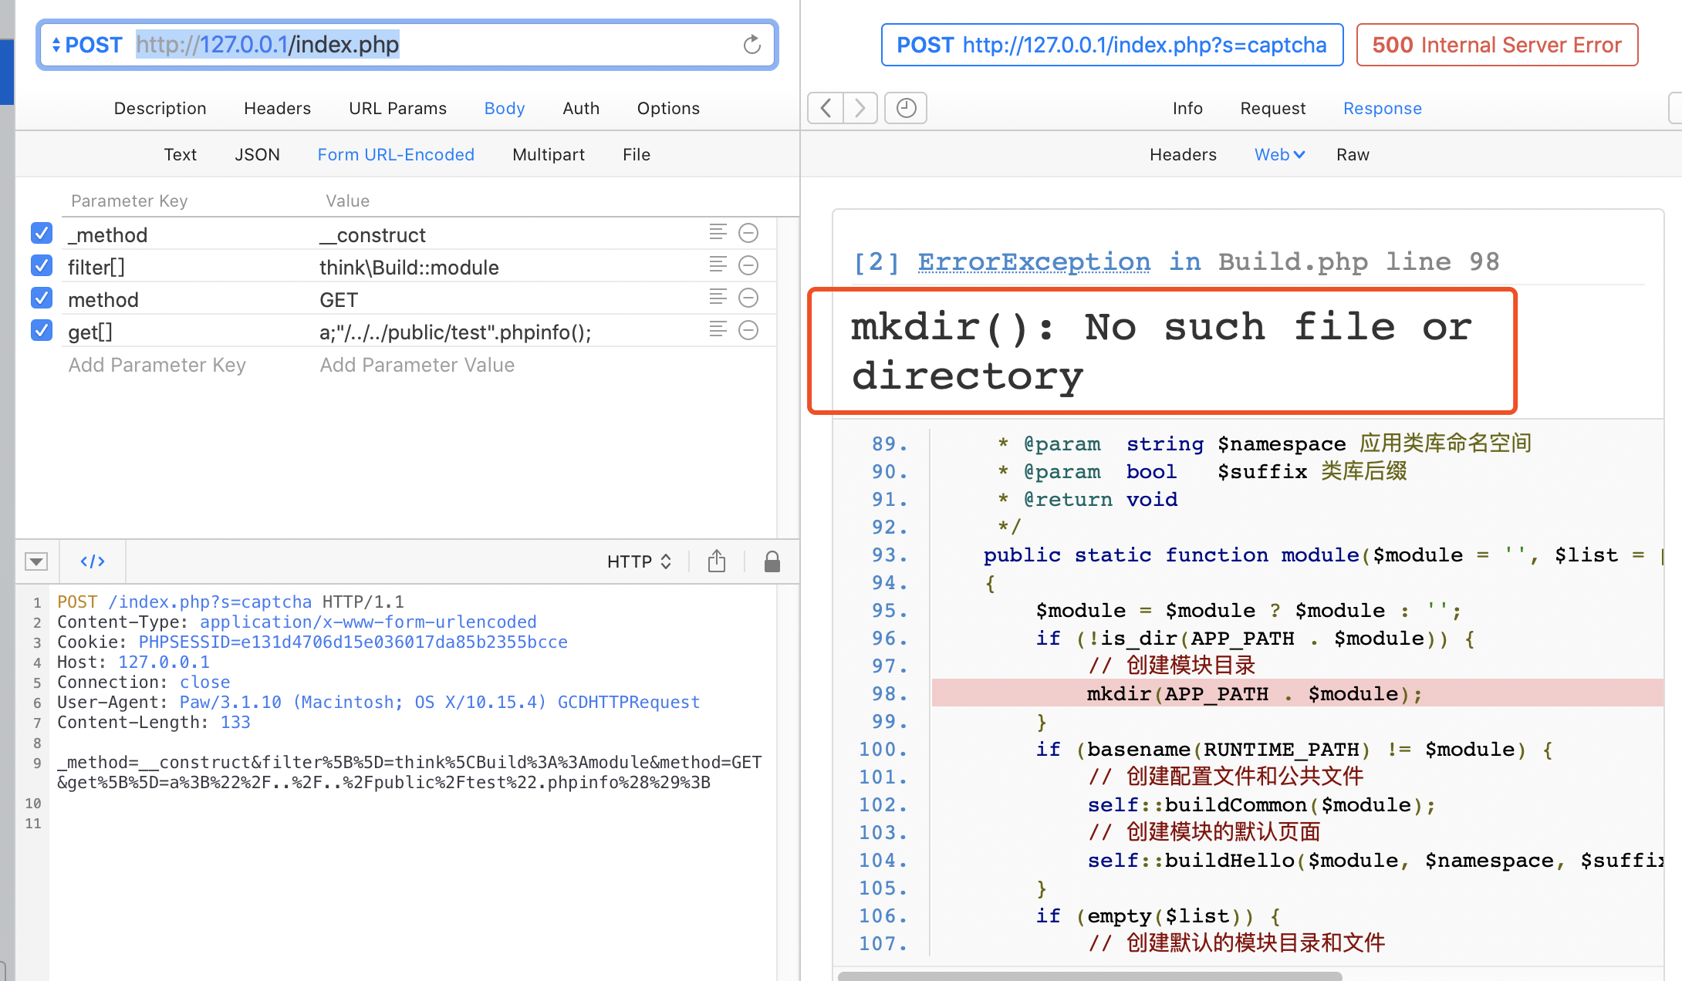Screen dimensions: 1682x981
Task: Open the ErrorException link
Action: 1034,261
